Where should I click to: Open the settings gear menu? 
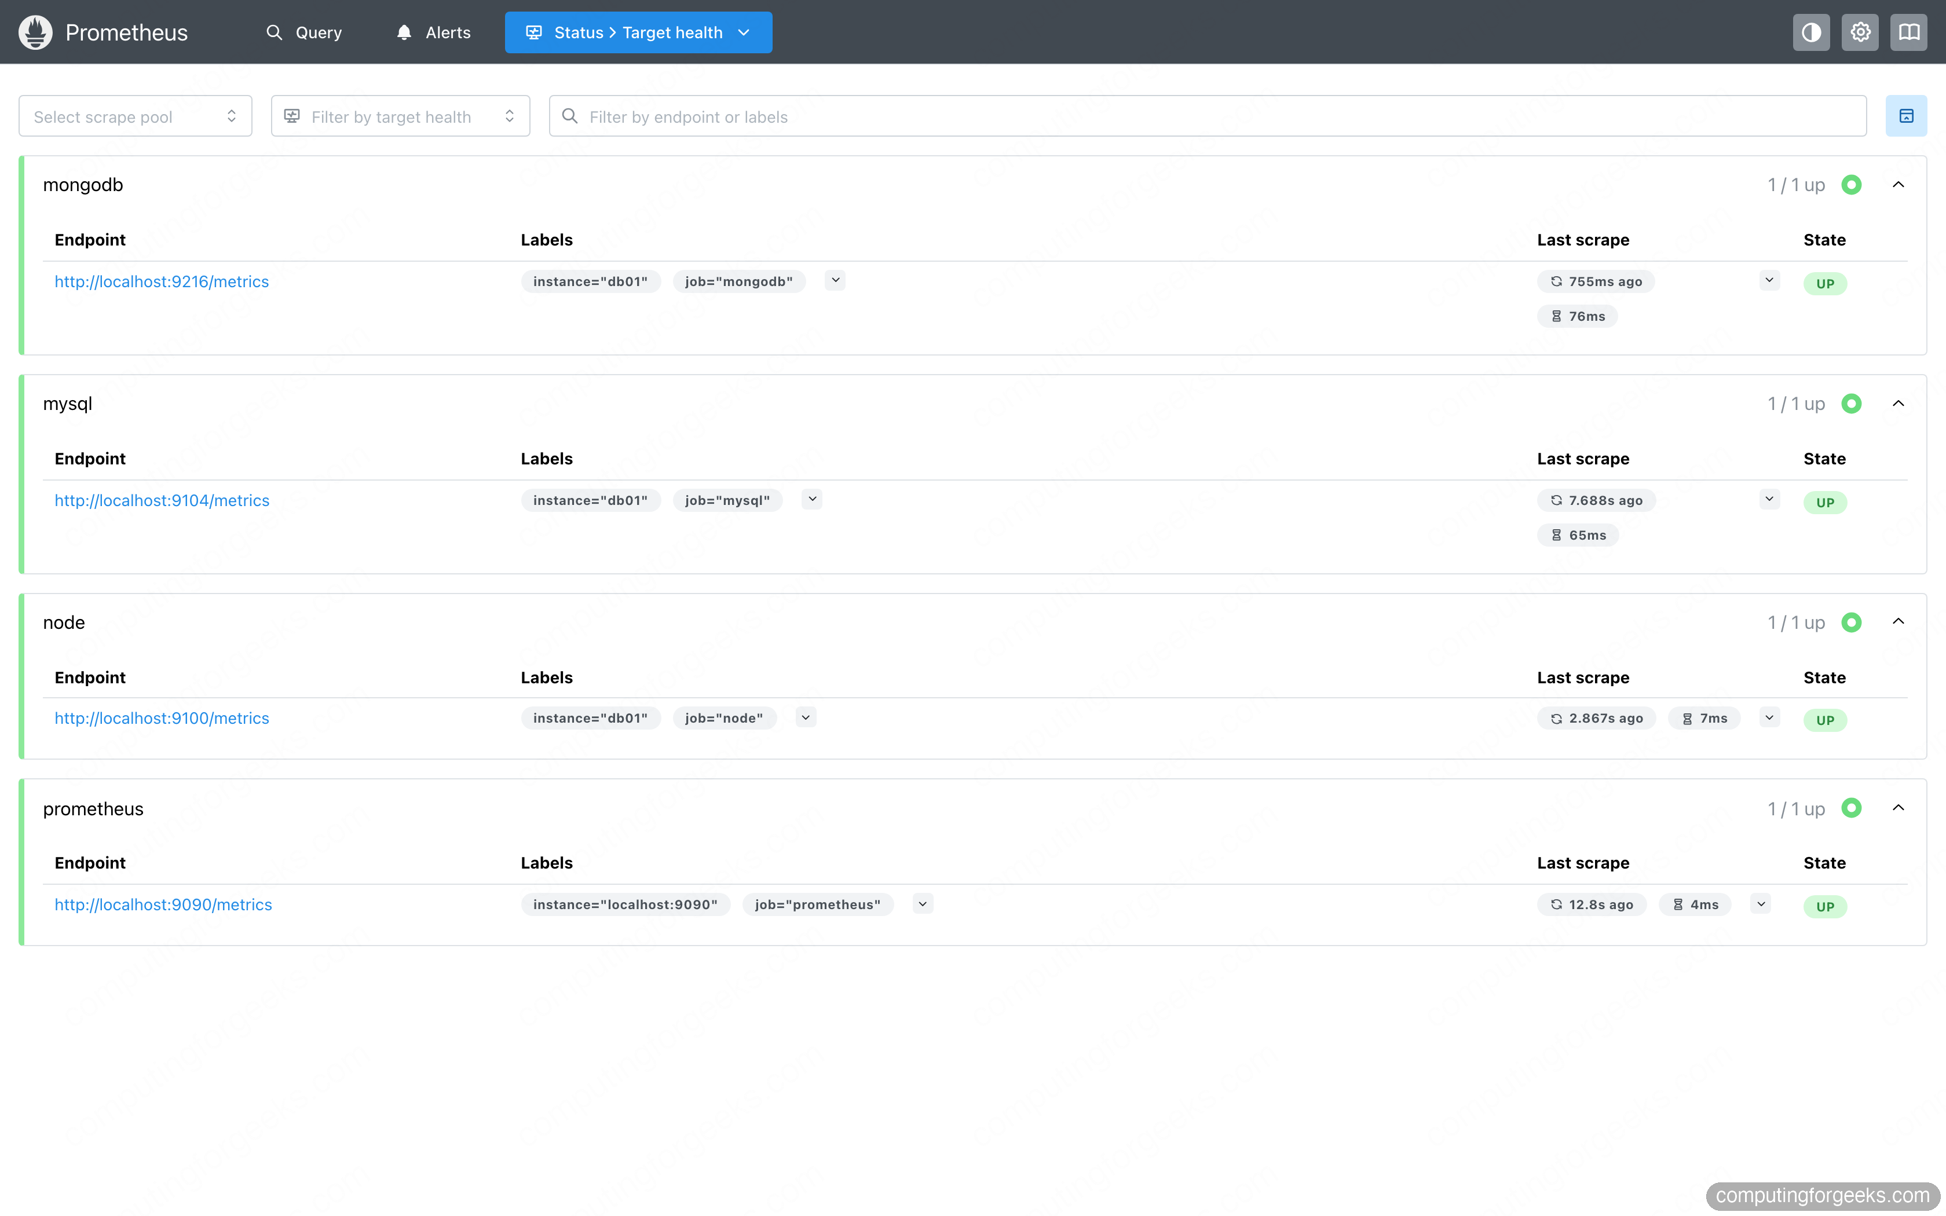click(1860, 32)
